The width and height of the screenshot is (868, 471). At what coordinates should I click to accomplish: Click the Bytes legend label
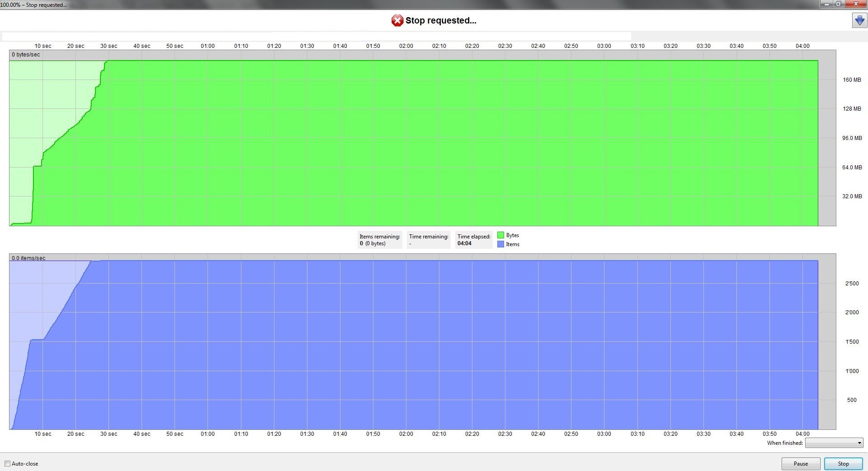tap(513, 235)
